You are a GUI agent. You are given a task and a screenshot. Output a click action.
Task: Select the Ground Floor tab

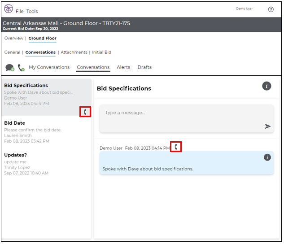click(x=42, y=39)
